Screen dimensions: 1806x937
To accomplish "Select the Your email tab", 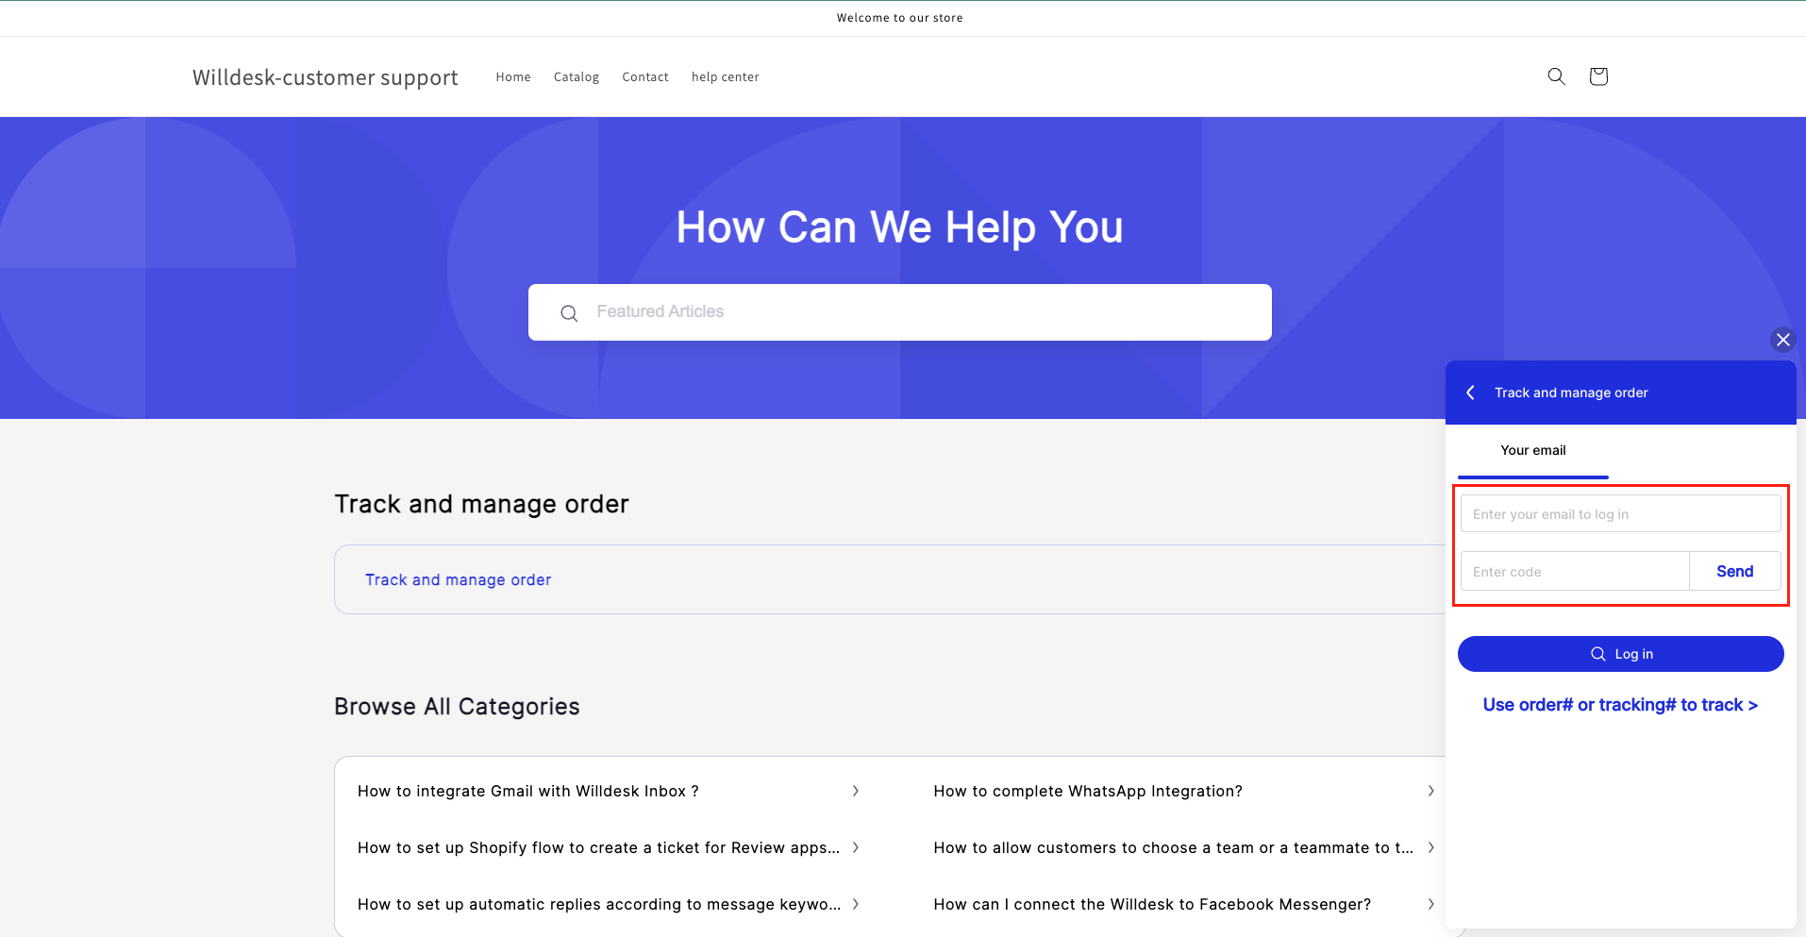I will pyautogui.click(x=1533, y=451).
